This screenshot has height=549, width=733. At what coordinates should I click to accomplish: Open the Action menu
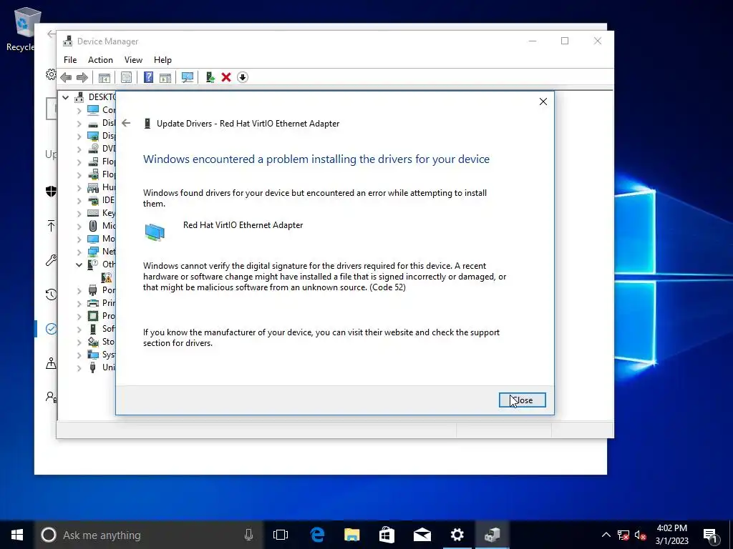coord(100,60)
